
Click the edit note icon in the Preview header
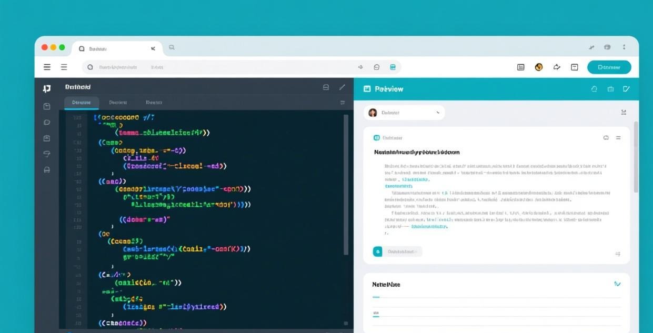pyautogui.click(x=626, y=89)
